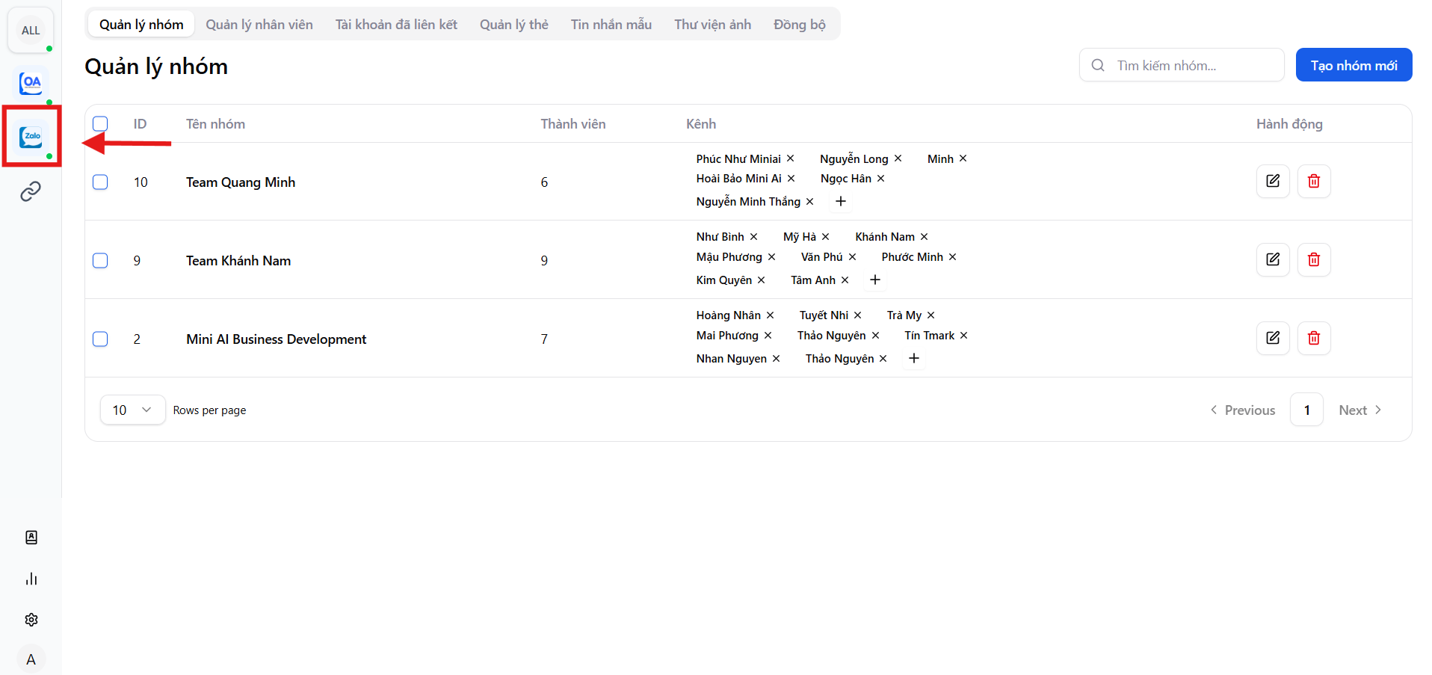Open the statistics bar chart icon
This screenshot has width=1432, height=675.
coord(31,579)
